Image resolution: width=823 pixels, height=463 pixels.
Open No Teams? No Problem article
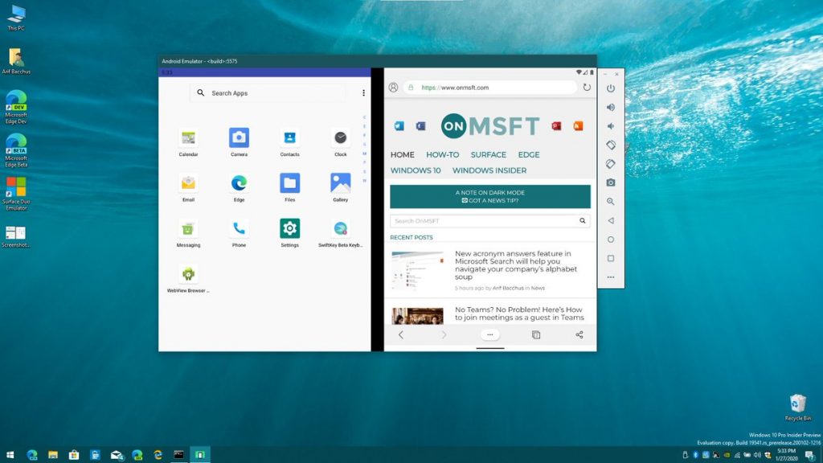[519, 313]
